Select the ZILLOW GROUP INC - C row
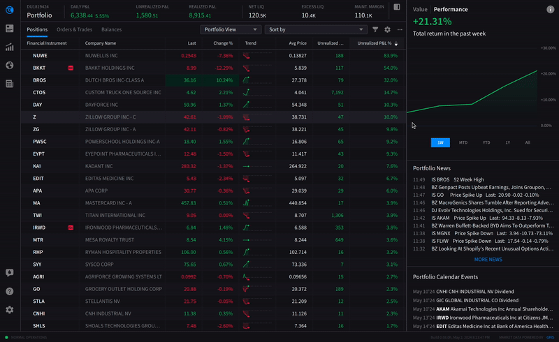The width and height of the screenshot is (559, 342). pos(213,117)
